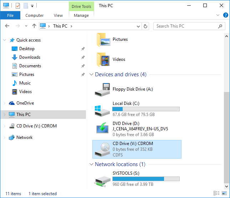Open Videos in the navigation pane
This screenshot has width=230, height=198.
click(x=25, y=92)
